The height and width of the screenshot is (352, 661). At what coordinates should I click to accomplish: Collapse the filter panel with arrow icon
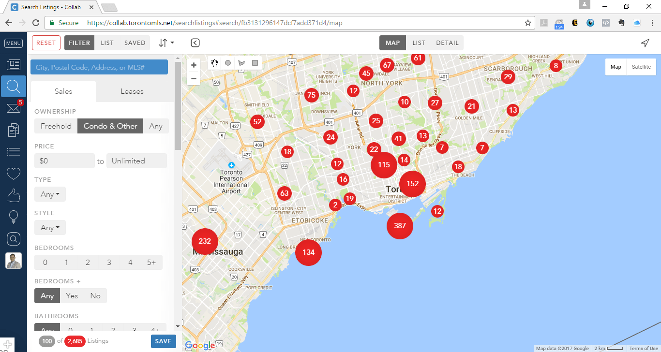195,43
